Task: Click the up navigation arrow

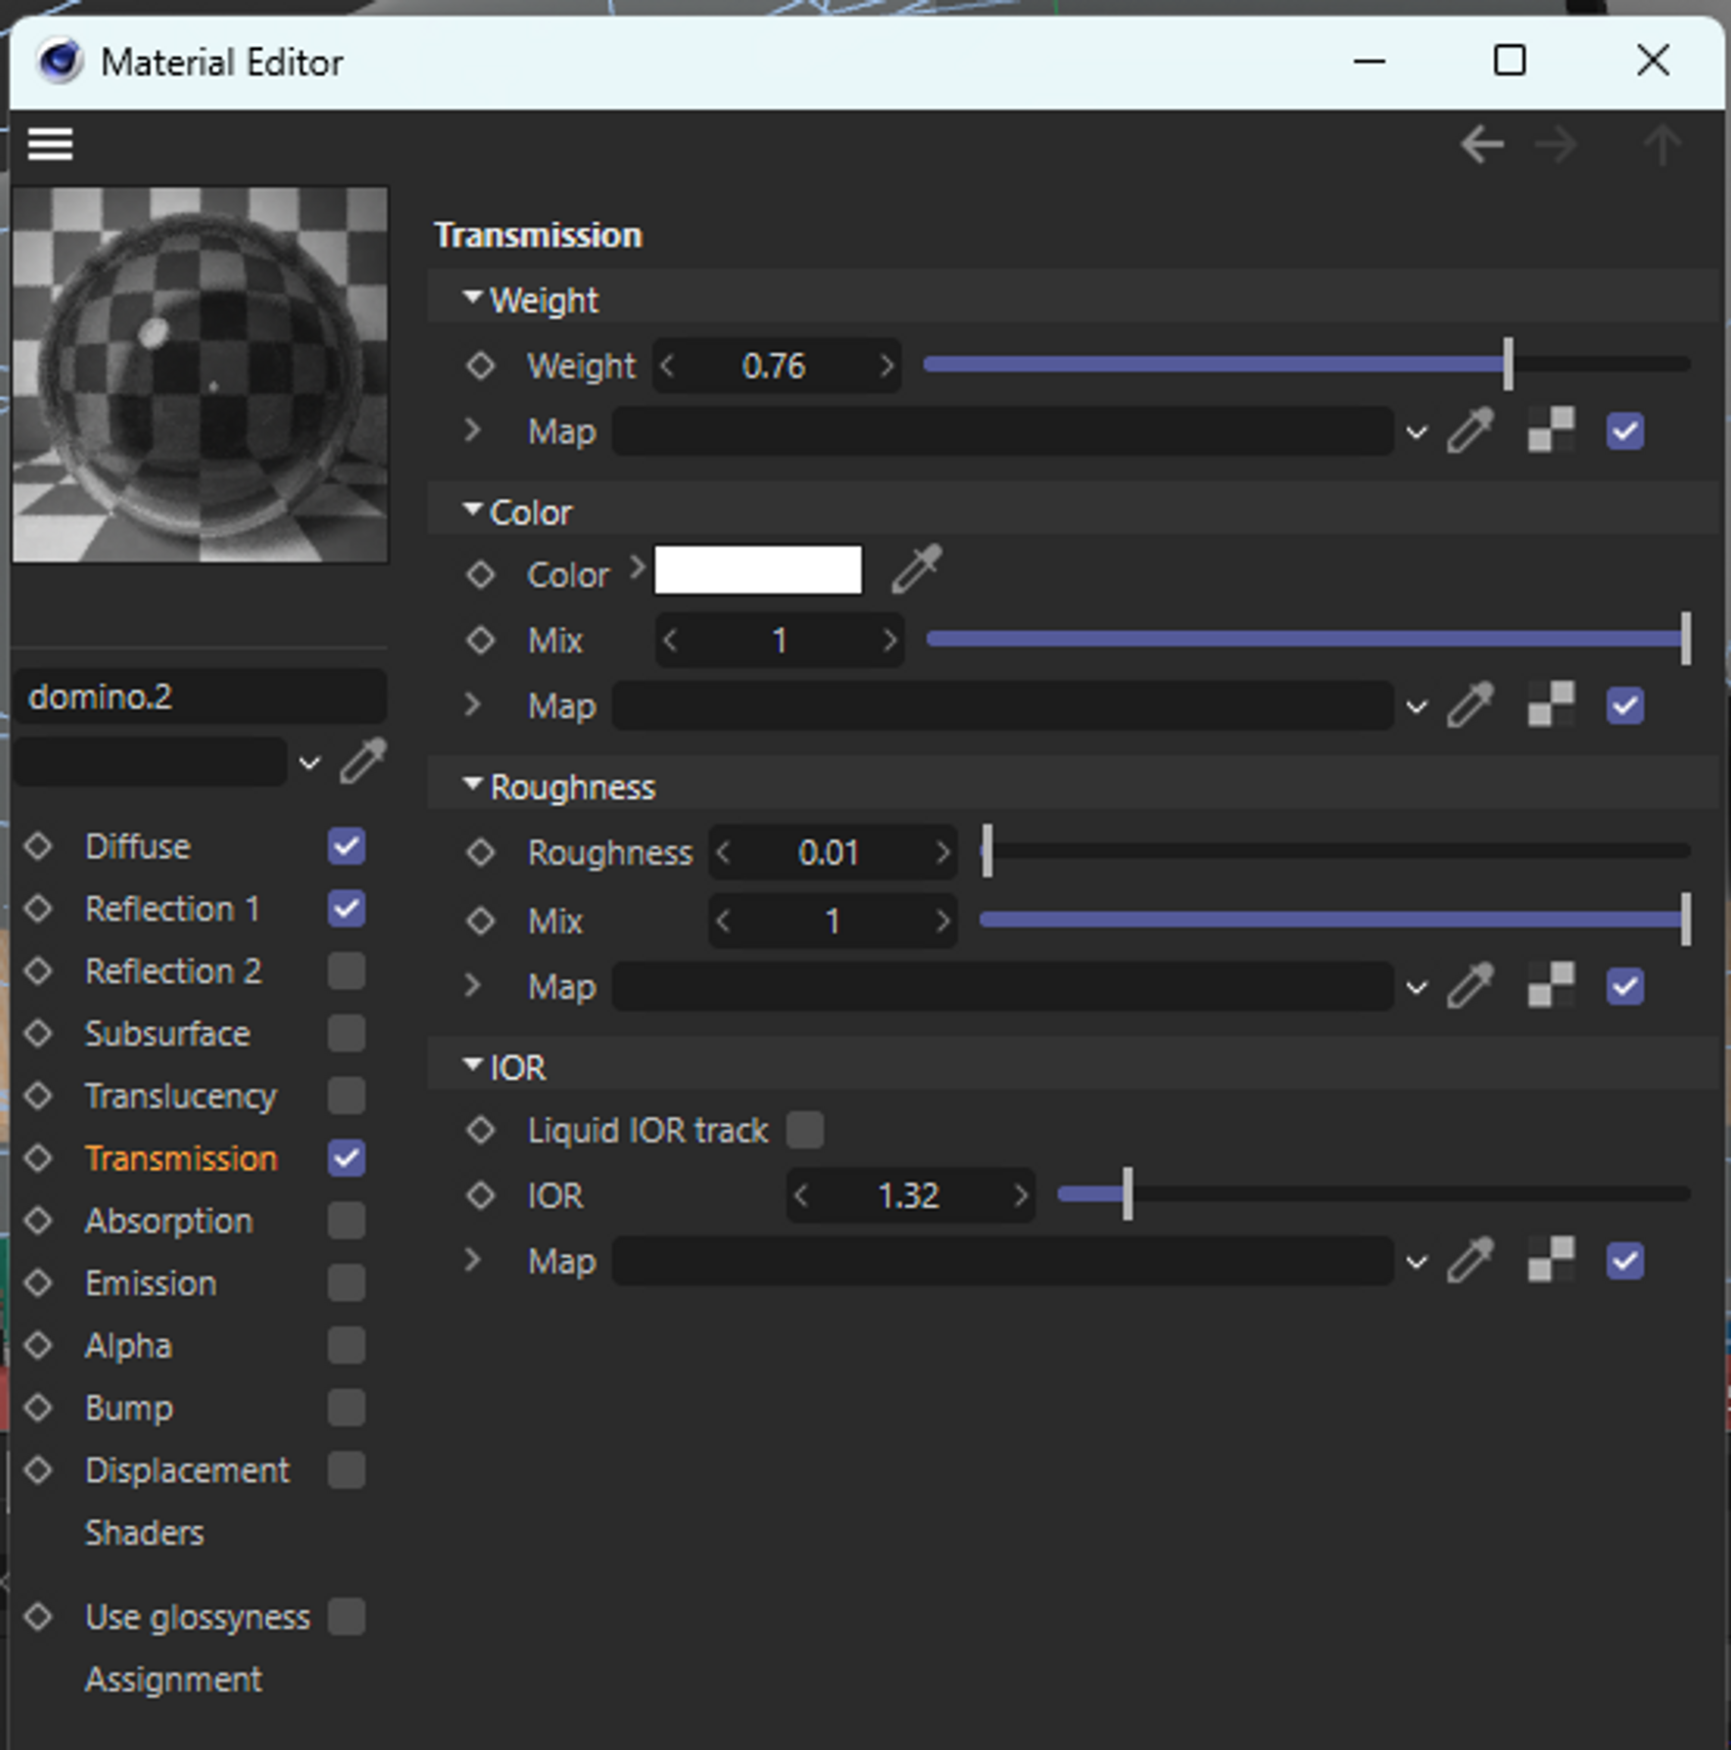Action: tap(1662, 145)
